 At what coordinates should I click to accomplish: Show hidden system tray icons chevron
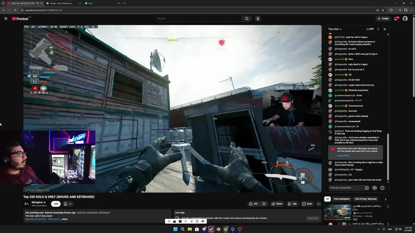378,229
